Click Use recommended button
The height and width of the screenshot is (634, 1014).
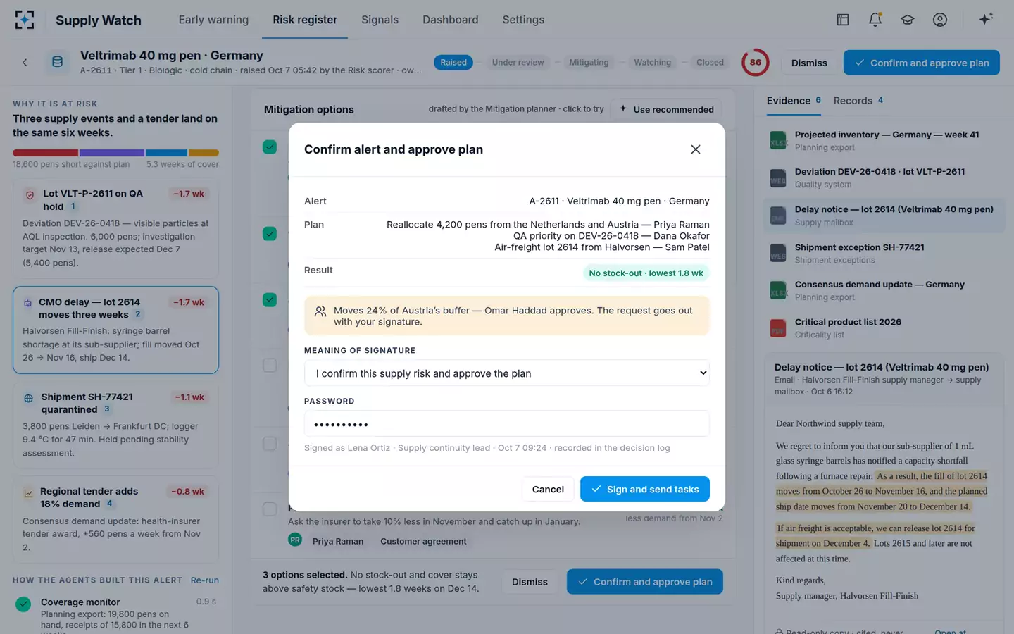[x=666, y=109]
